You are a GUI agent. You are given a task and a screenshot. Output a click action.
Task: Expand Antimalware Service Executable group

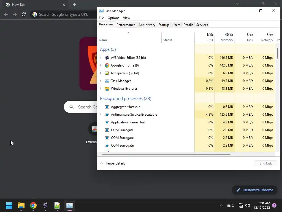[101, 115]
